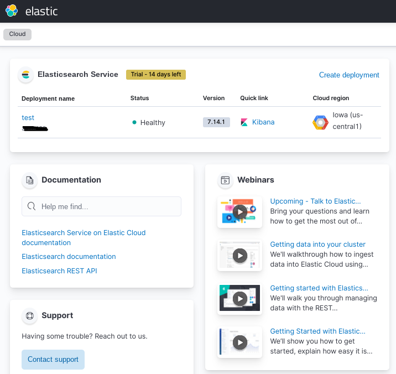Screen dimensions: 396x374
Task: Click the Iowa (us-central1) region text
Action: (347, 121)
